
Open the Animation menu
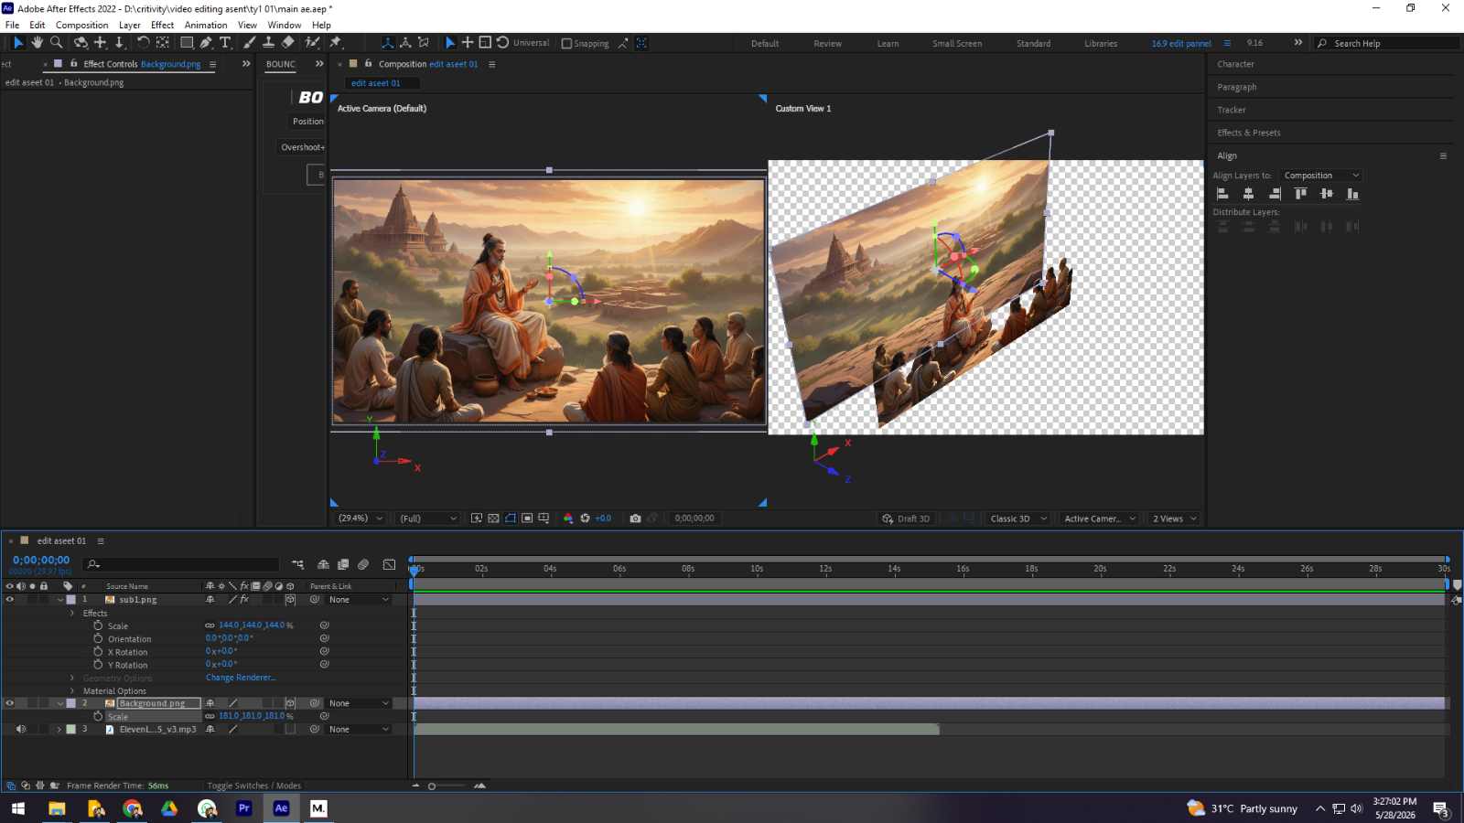pyautogui.click(x=206, y=25)
